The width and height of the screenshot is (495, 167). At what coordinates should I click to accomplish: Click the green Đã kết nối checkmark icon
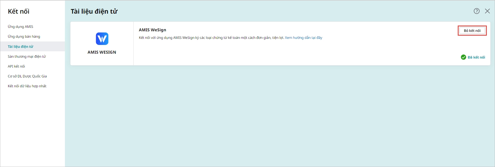click(464, 57)
